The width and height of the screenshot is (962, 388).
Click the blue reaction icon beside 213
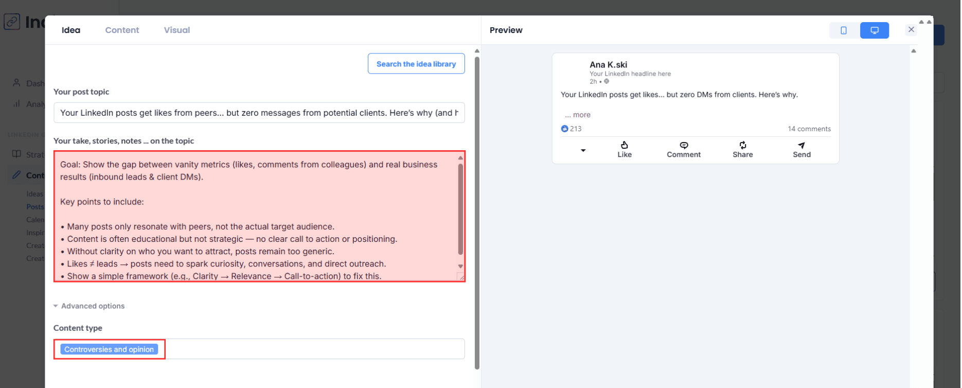(564, 129)
